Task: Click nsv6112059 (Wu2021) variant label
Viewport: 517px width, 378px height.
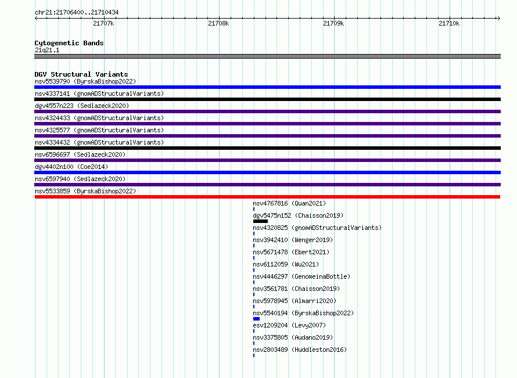Action: click(286, 264)
